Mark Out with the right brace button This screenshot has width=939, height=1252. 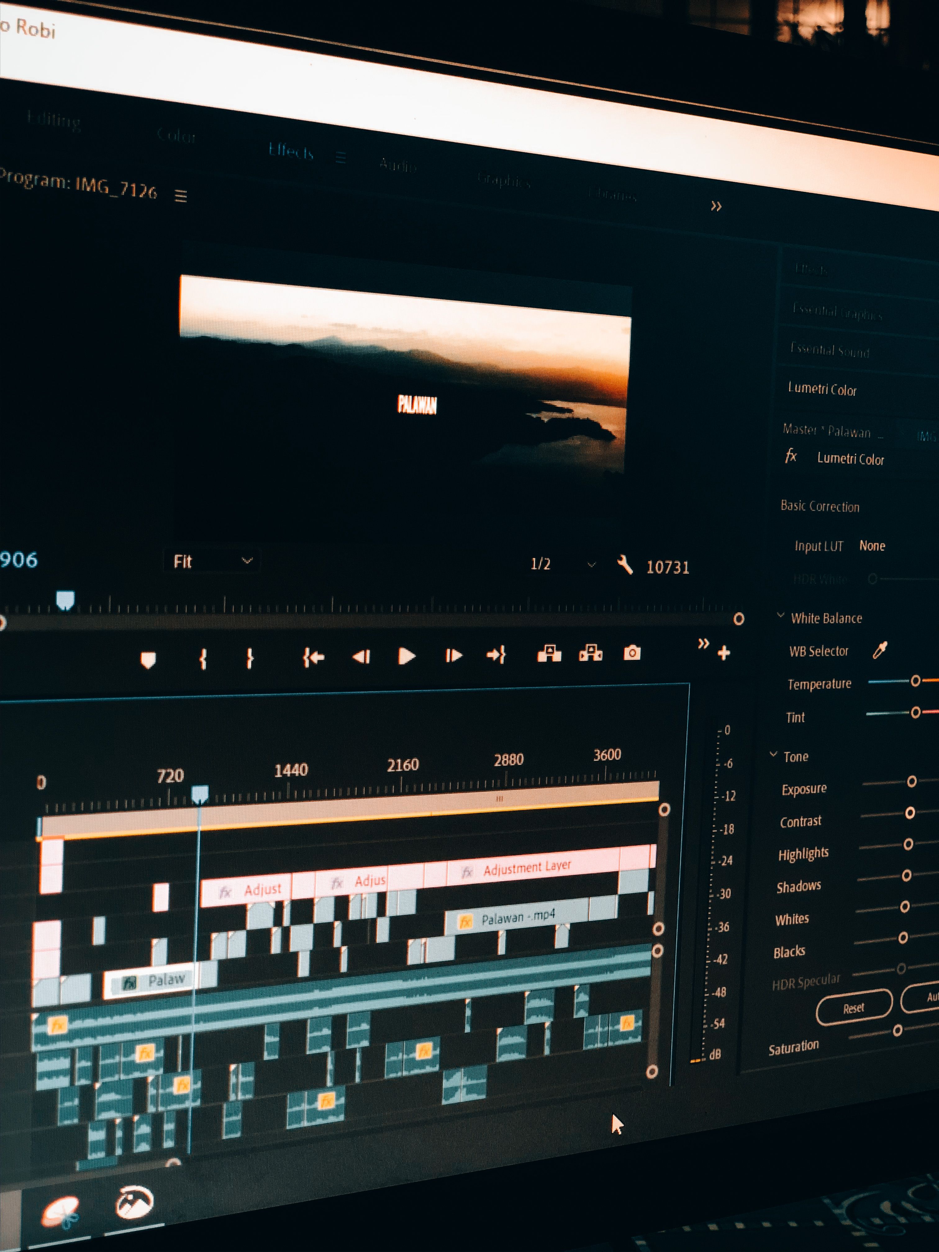click(x=250, y=658)
